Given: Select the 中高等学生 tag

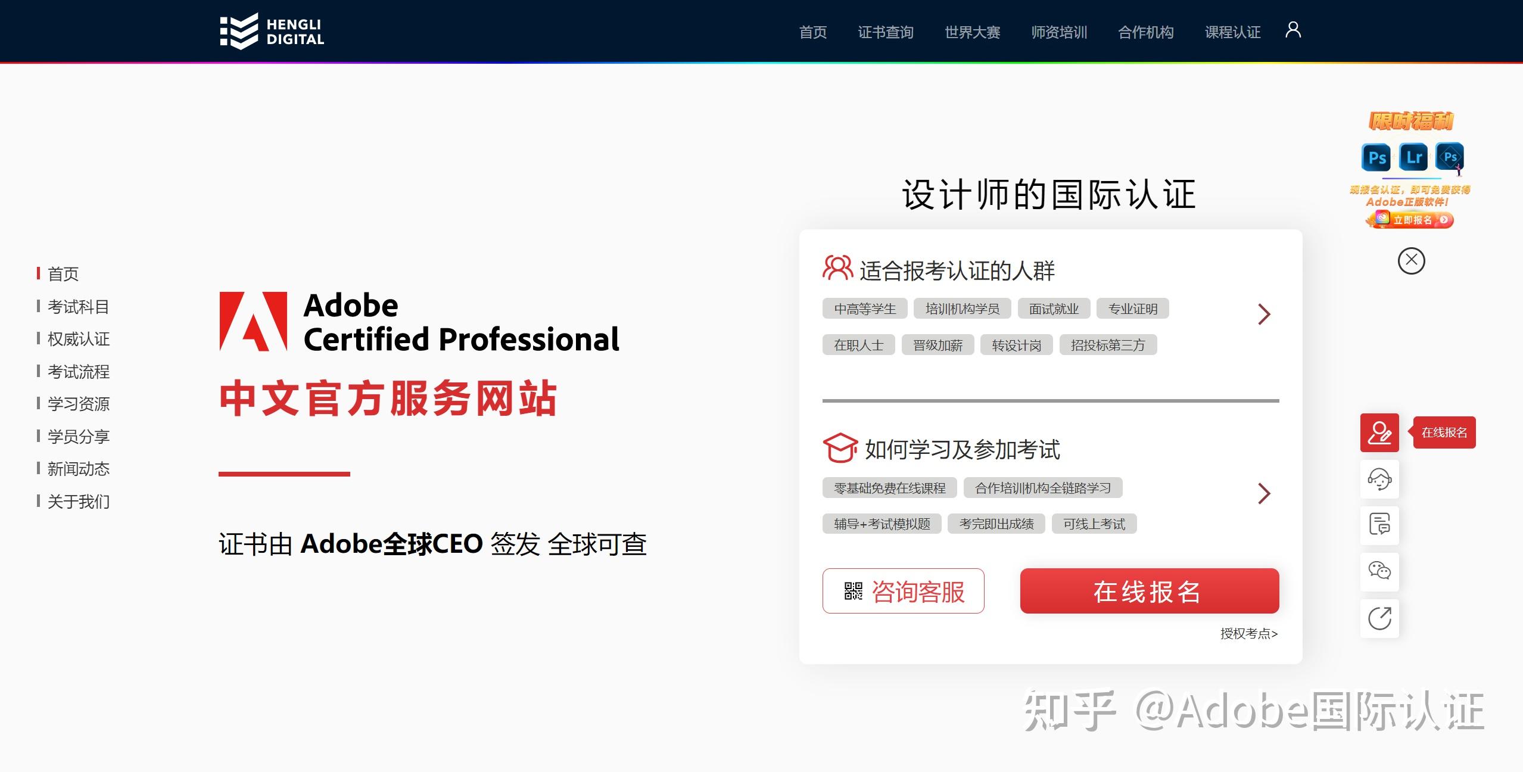Looking at the screenshot, I should click(x=864, y=309).
